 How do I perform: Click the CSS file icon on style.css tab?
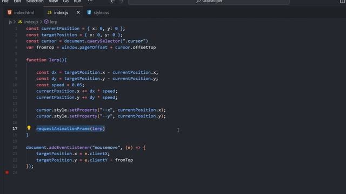[x=89, y=12]
